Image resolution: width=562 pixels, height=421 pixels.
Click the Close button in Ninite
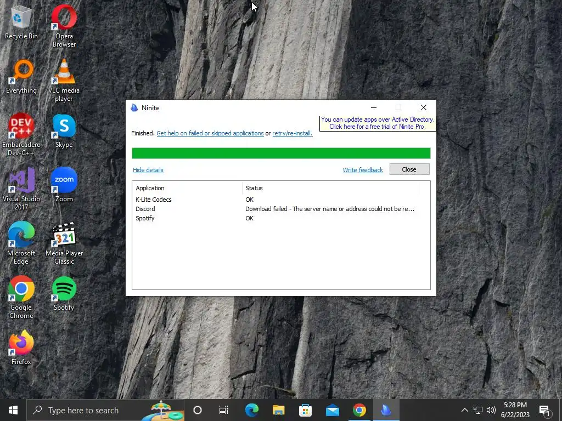click(x=409, y=169)
